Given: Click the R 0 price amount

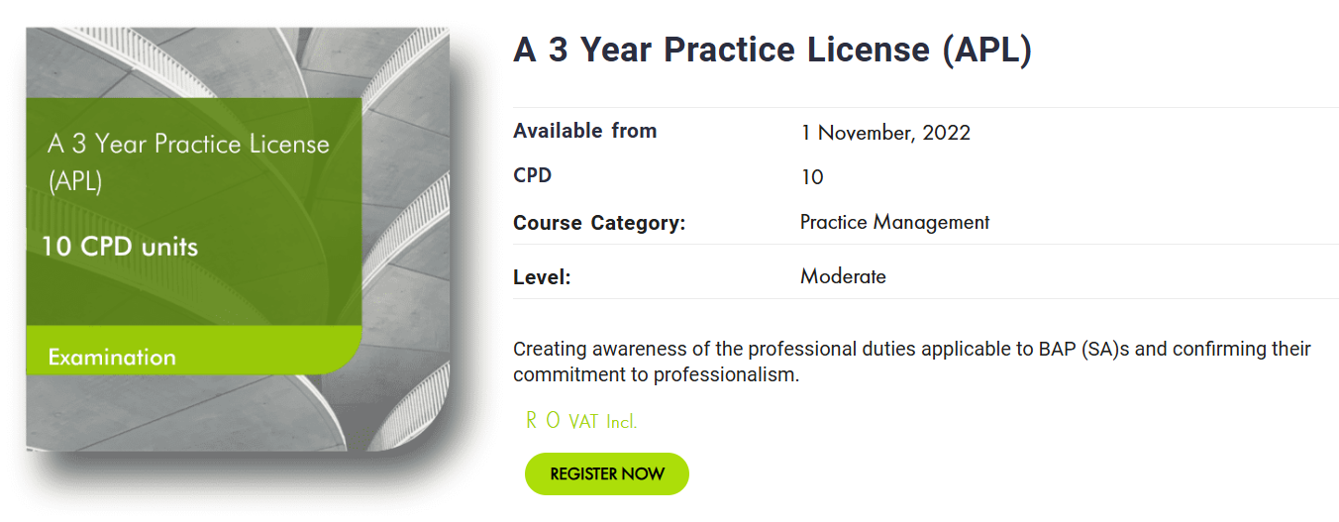Looking at the screenshot, I should coord(543,421).
